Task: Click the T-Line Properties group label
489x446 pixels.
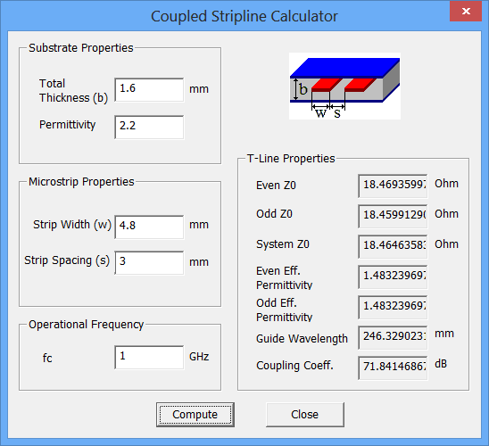Action: 291,159
